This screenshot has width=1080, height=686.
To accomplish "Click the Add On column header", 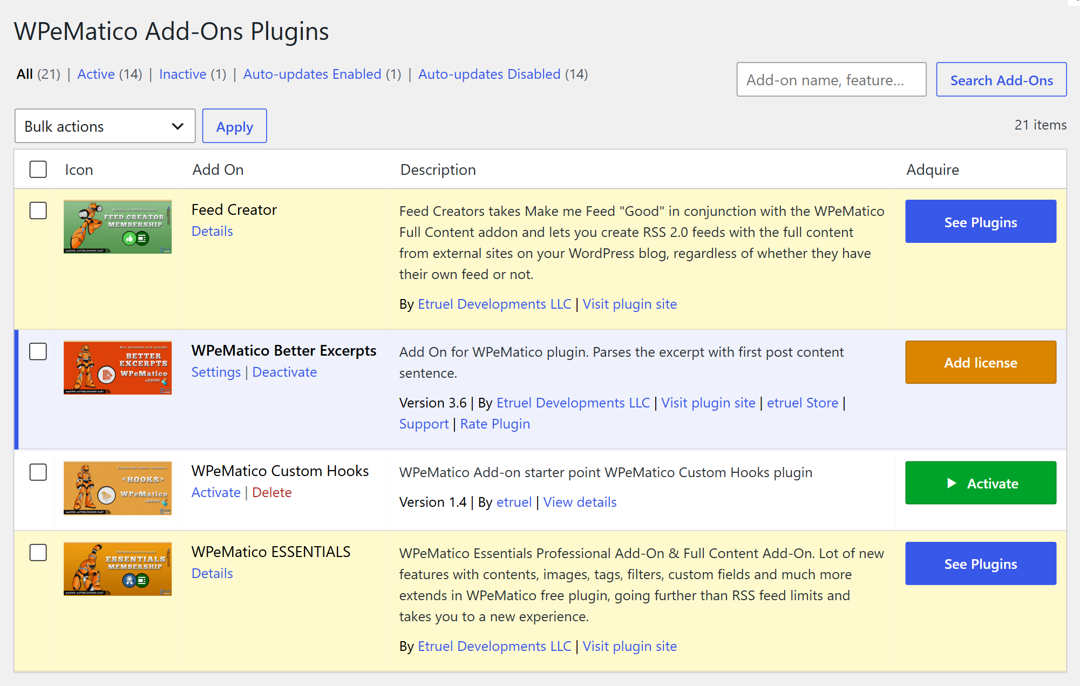I will [x=218, y=169].
